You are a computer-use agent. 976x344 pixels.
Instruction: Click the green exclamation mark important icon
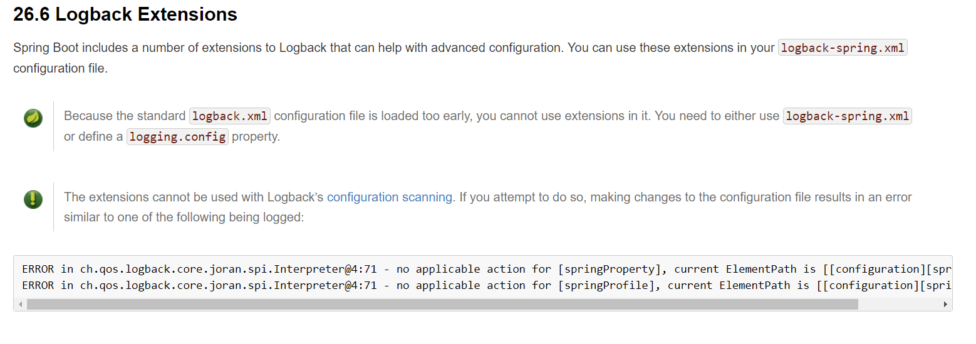33,199
